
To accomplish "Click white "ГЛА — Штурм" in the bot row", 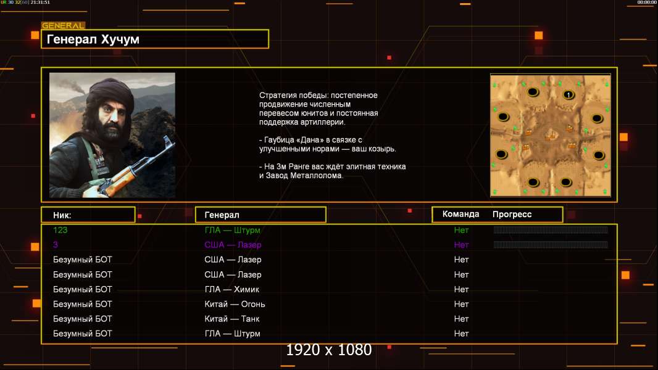I will tap(232, 334).
